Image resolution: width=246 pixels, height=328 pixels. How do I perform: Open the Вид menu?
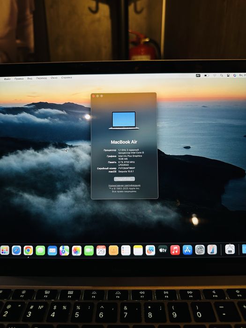tap(30, 78)
